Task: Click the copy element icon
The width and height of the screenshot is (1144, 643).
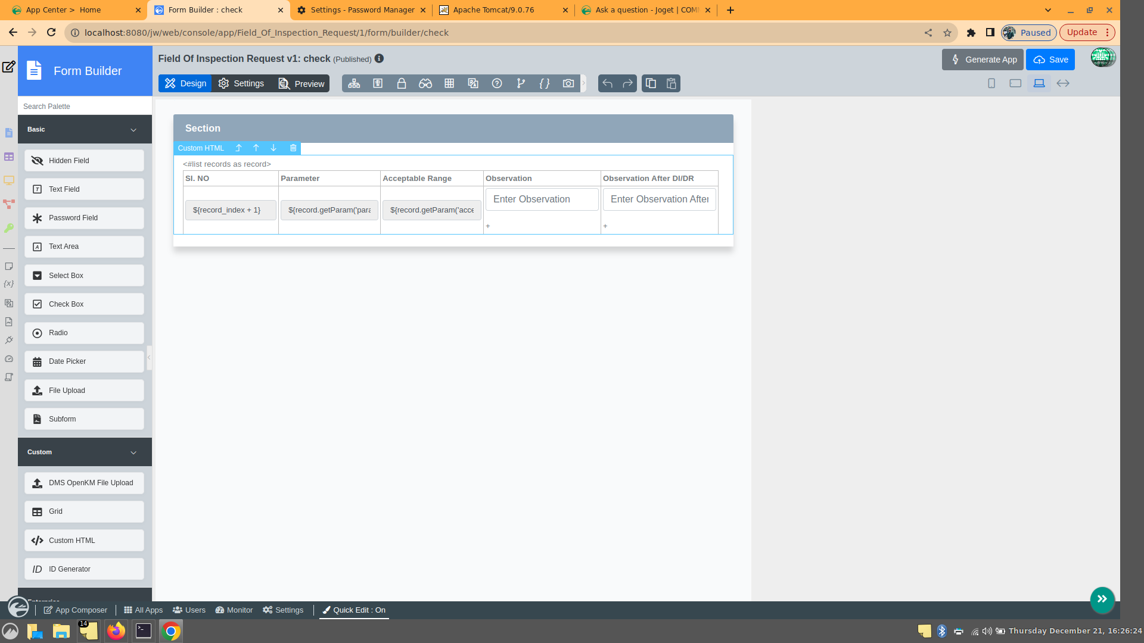Action: (651, 83)
